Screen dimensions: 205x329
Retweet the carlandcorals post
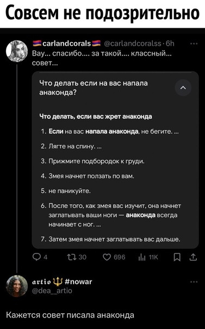click(71, 257)
